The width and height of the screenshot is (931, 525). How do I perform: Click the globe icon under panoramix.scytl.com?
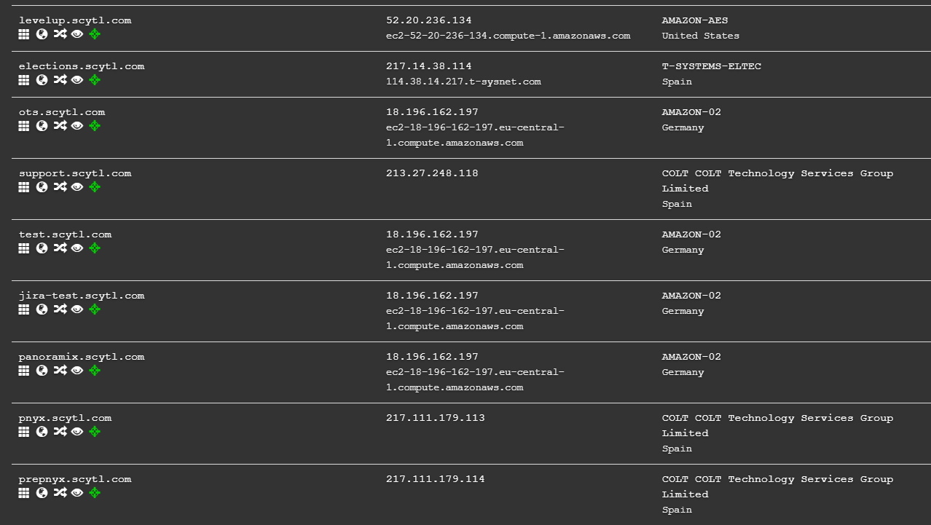click(42, 371)
